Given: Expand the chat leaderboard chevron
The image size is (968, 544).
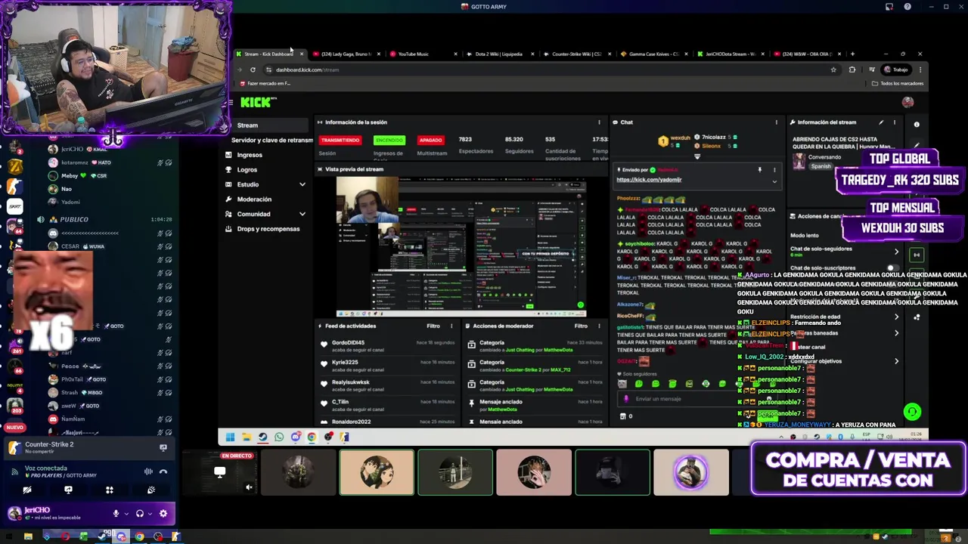Looking at the screenshot, I should coord(697,156).
